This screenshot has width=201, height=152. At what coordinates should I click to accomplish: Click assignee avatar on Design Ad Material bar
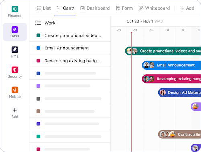[162, 92]
